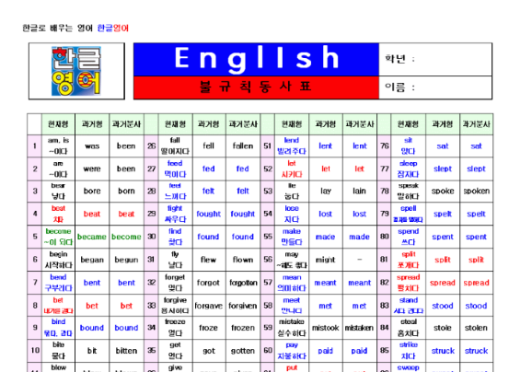Click the blue English title banner

(256, 60)
